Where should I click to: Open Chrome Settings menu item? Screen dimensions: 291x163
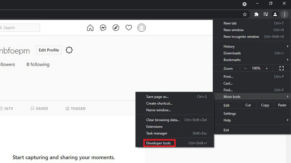click(x=252, y=114)
